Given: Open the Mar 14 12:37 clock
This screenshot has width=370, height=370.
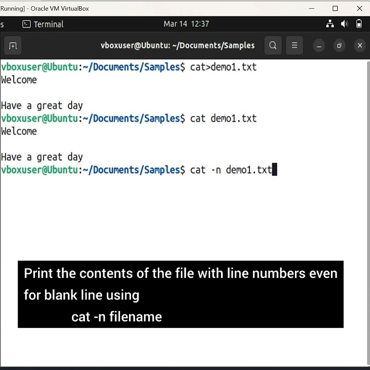Looking at the screenshot, I should pyautogui.click(x=186, y=24).
